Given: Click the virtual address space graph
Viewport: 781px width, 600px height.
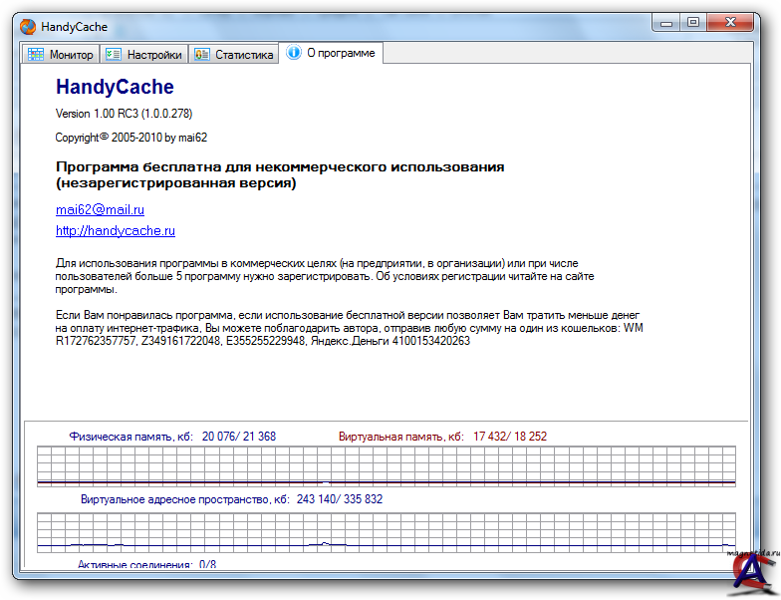Looking at the screenshot, I should 387,531.
